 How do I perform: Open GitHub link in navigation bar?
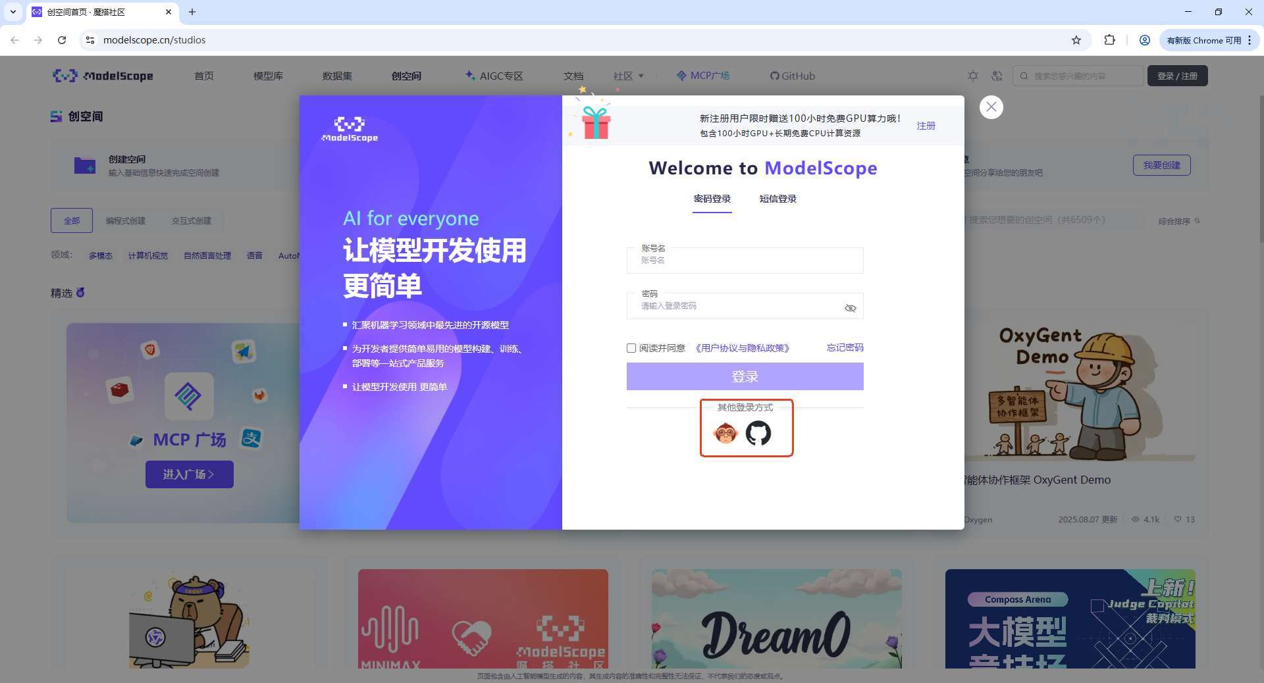793,76
